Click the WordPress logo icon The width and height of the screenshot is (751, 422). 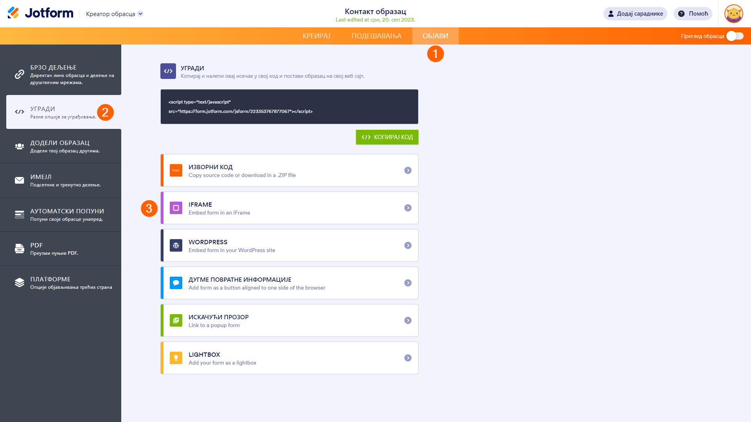176,245
